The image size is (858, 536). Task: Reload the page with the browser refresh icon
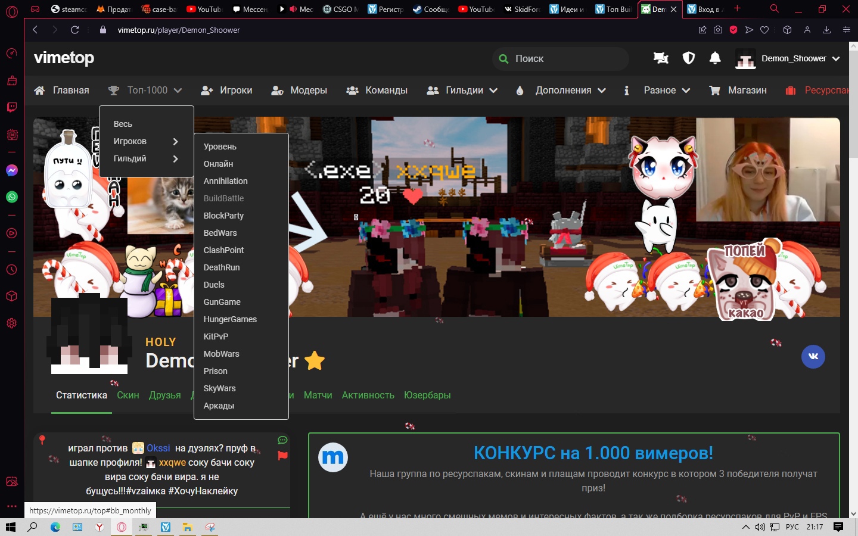coord(74,30)
